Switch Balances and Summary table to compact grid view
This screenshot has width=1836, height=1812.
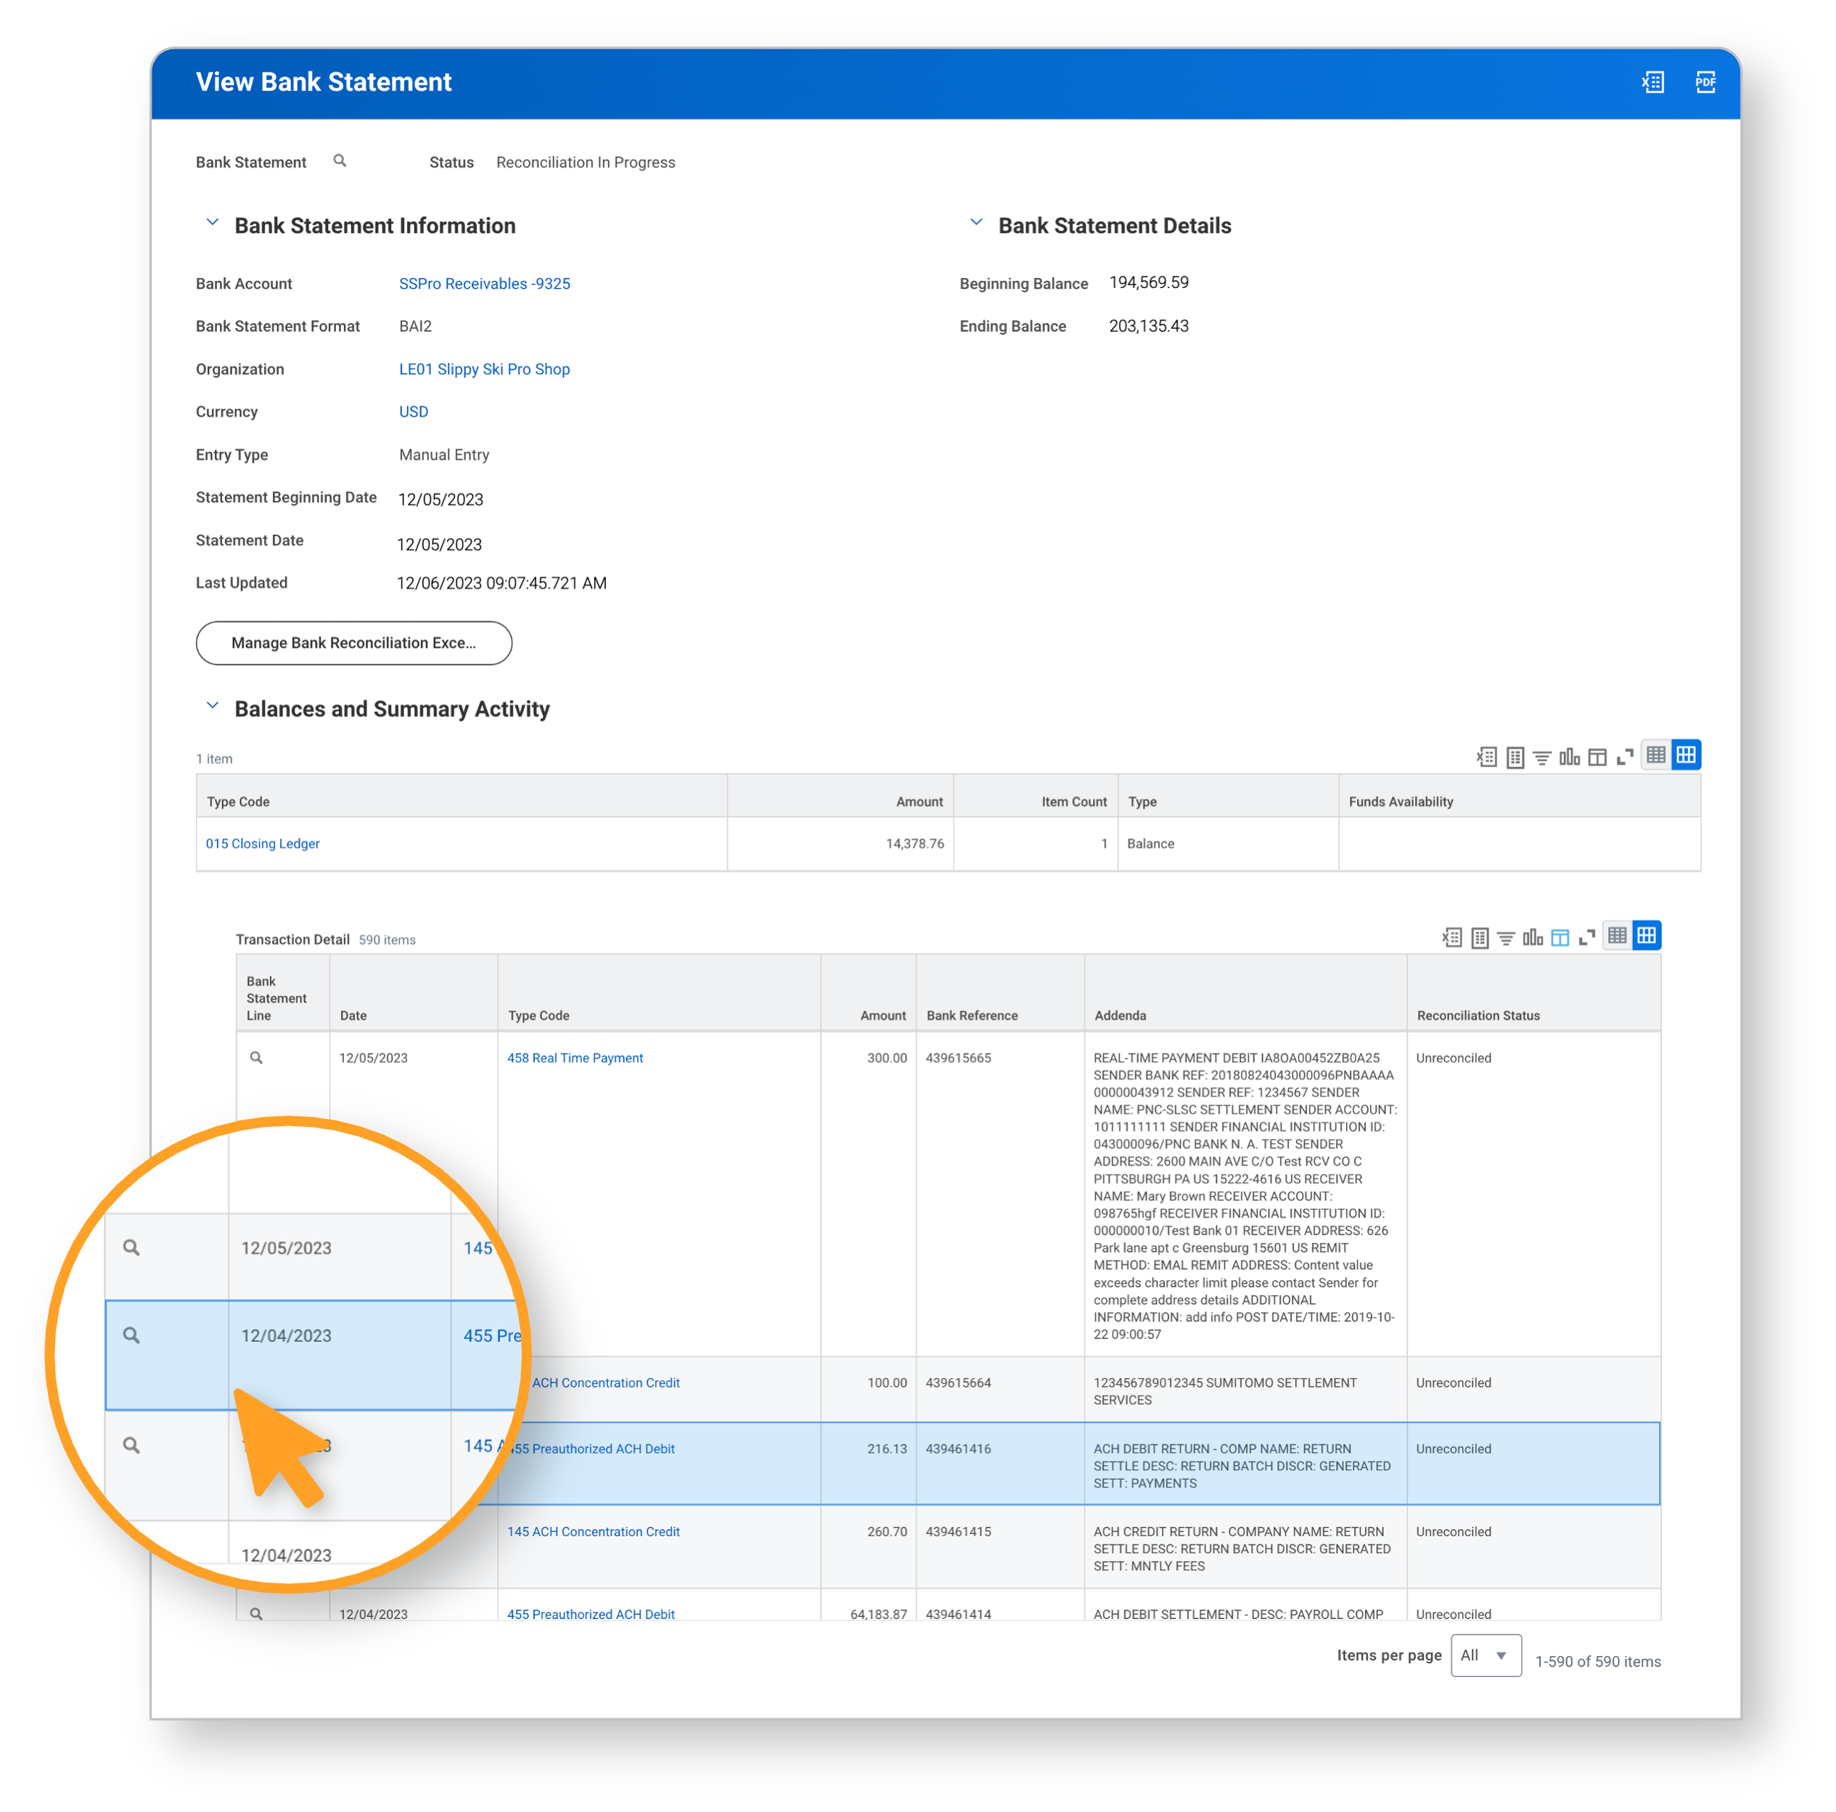pos(1655,755)
